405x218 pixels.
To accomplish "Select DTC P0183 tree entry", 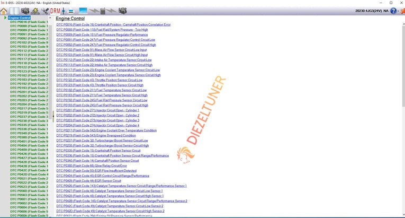I will click(x=29, y=80).
